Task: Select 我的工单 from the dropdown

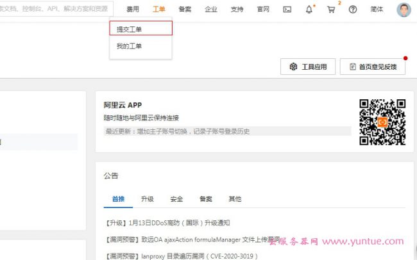Action: [130, 47]
